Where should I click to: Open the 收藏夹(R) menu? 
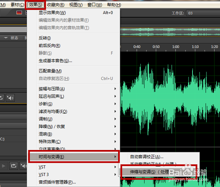pyautogui.click(x=56, y=5)
